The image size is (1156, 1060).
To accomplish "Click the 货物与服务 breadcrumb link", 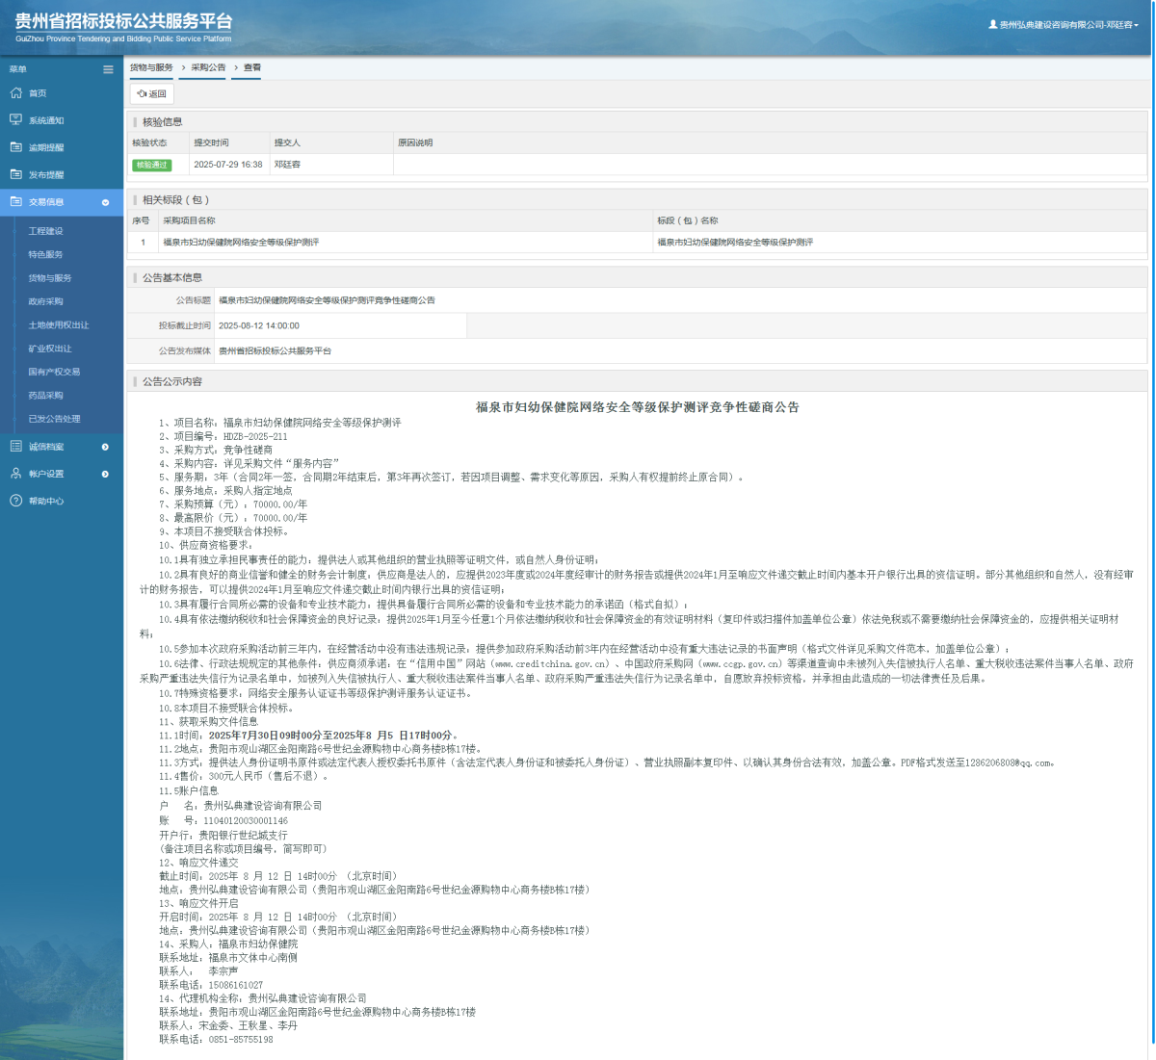I will coord(151,68).
